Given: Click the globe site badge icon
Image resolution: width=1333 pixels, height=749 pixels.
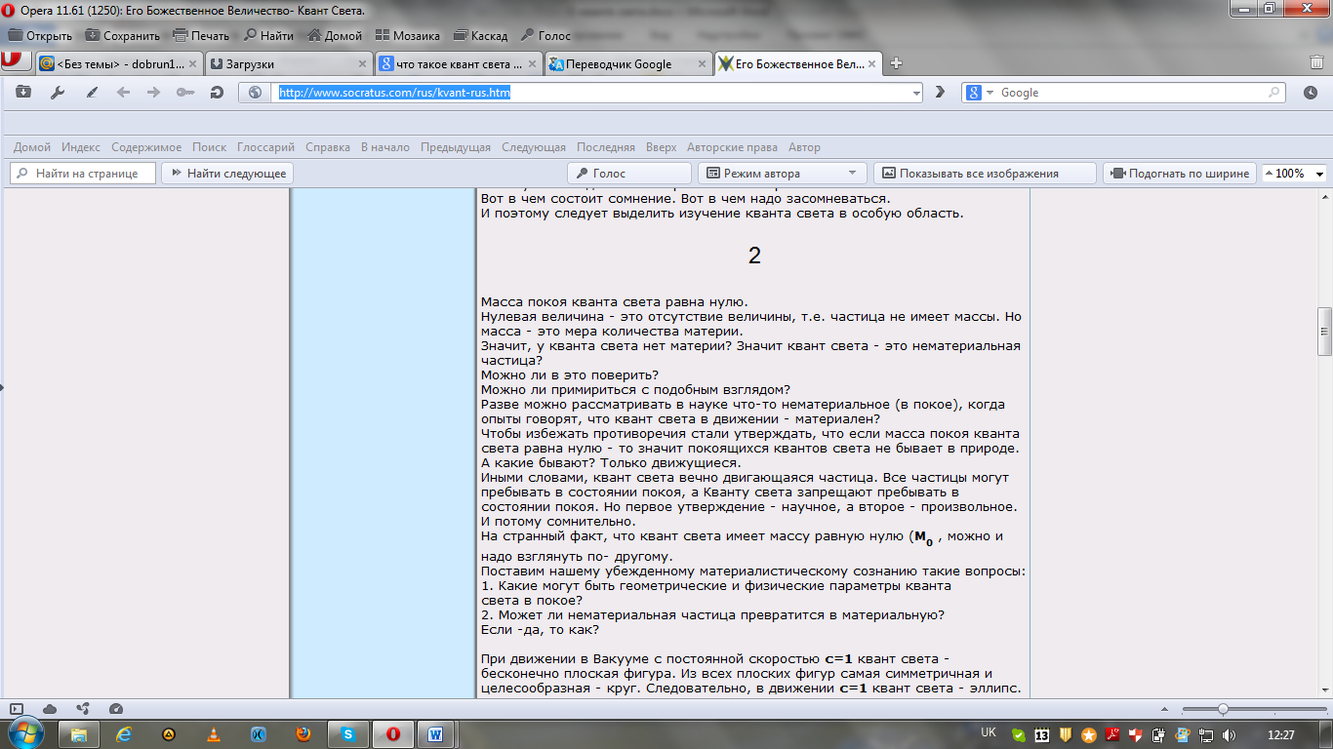Looking at the screenshot, I should [x=256, y=93].
